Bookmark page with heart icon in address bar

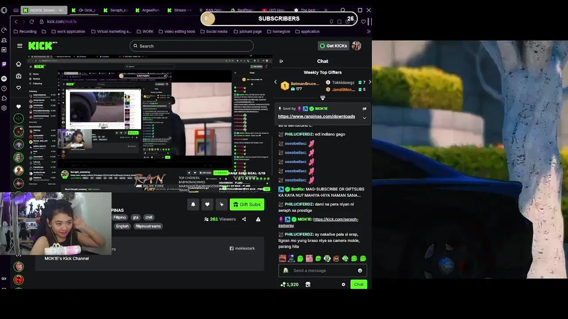(363, 21)
